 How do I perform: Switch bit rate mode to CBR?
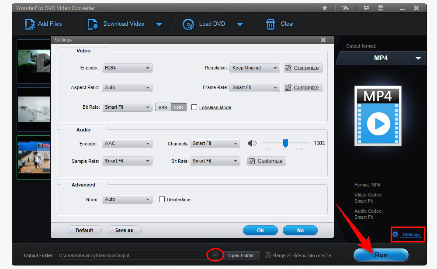click(179, 107)
